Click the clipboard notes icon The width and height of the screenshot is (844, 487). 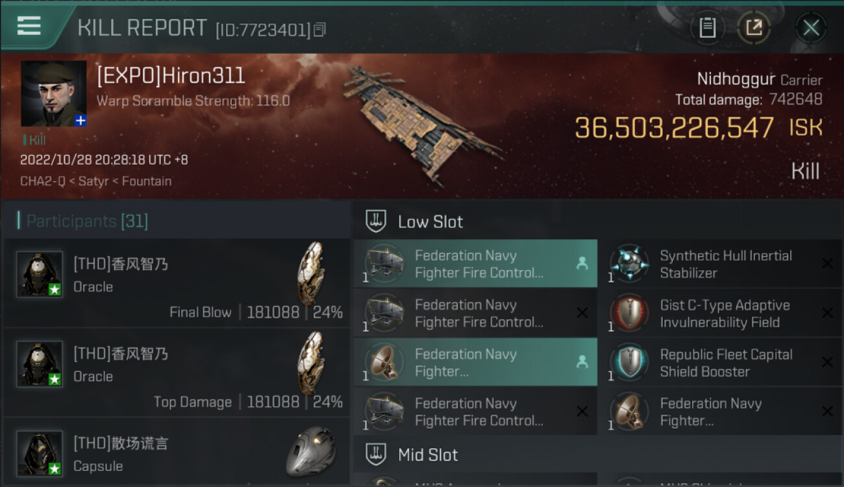(707, 27)
